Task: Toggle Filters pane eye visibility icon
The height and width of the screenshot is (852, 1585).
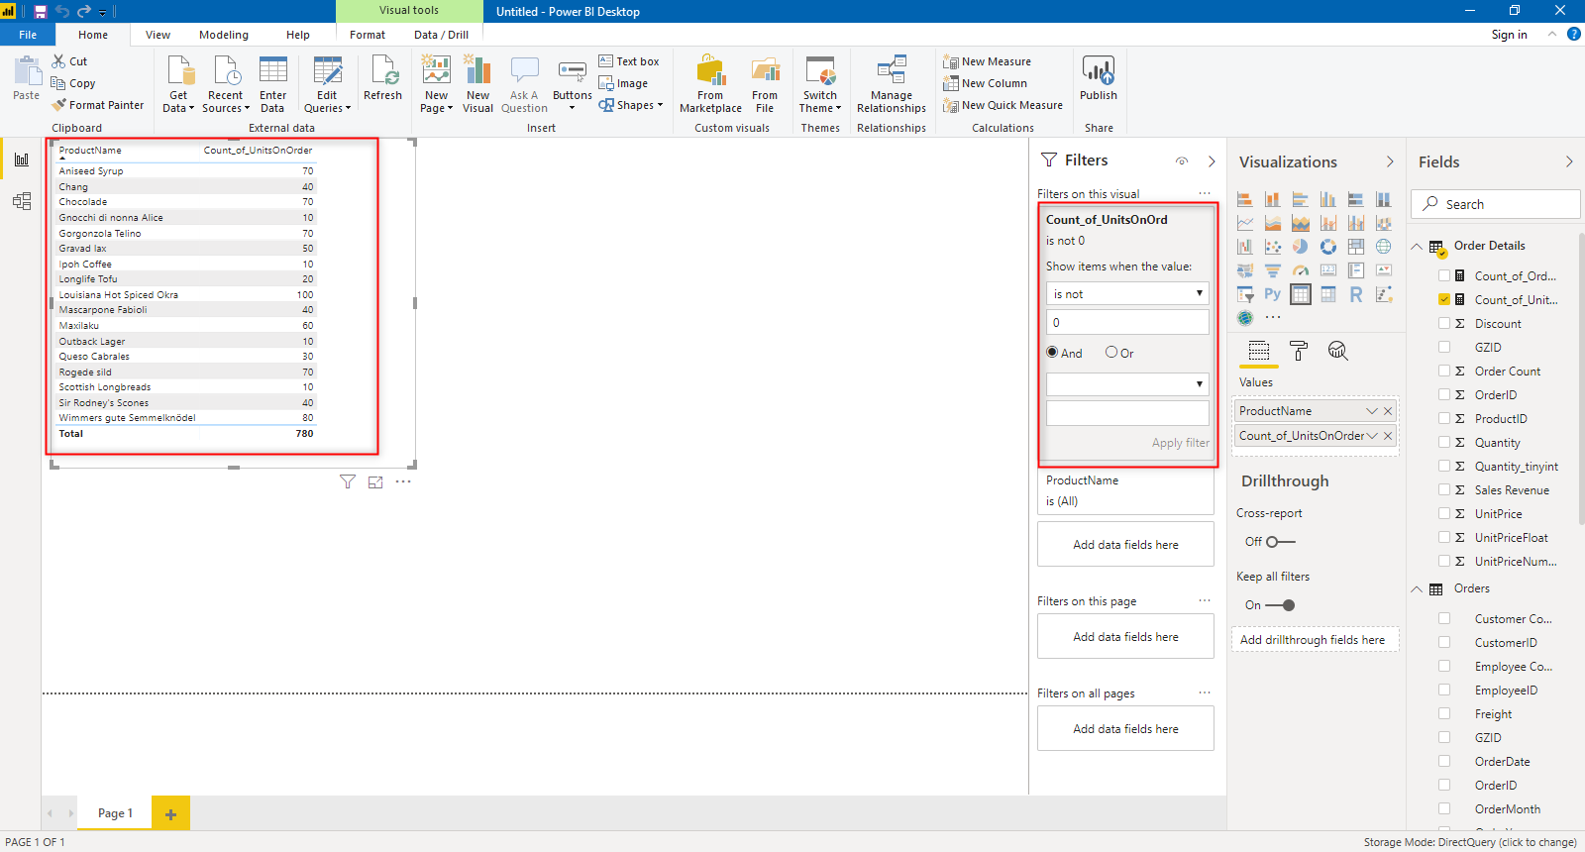Action: coord(1182,160)
